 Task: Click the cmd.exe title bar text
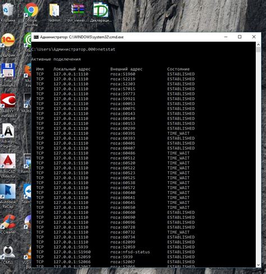click(x=82, y=37)
